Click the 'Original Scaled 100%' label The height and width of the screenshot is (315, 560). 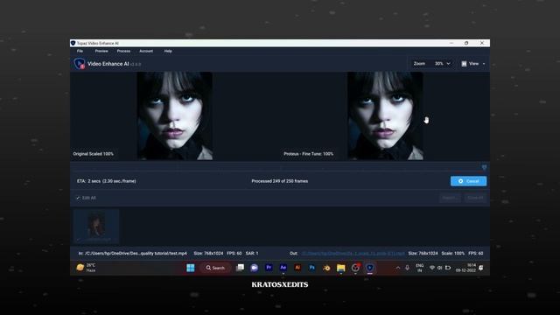pos(94,154)
